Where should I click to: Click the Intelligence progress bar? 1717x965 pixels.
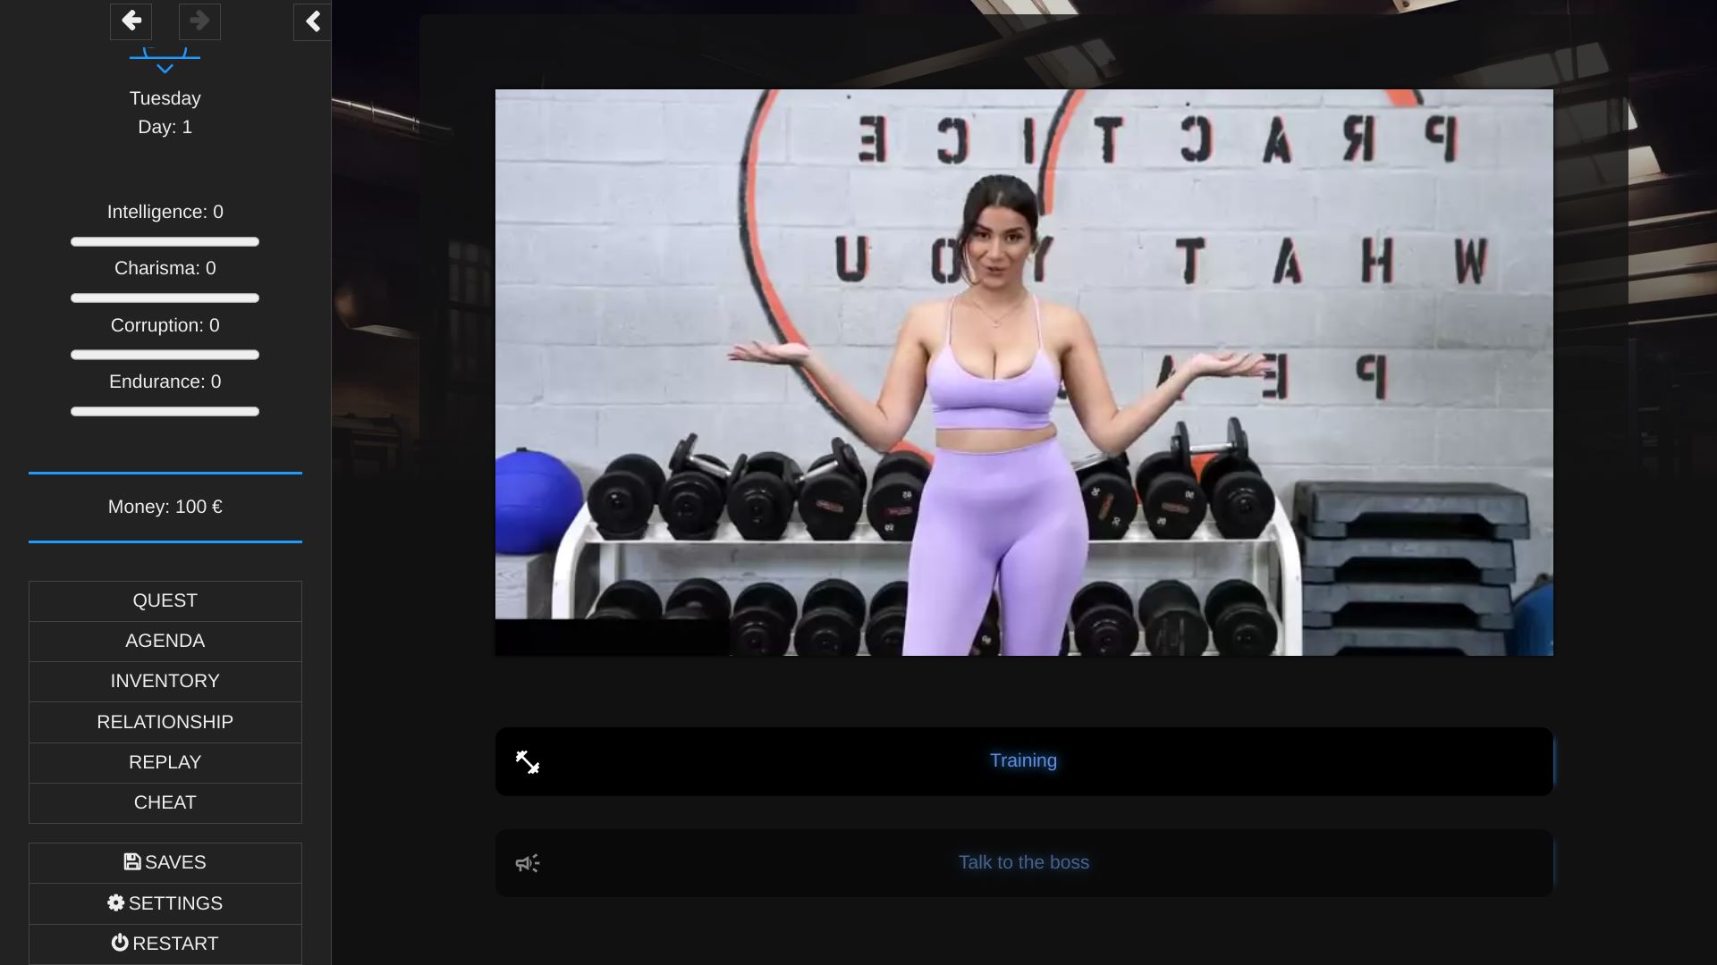pyautogui.click(x=165, y=242)
